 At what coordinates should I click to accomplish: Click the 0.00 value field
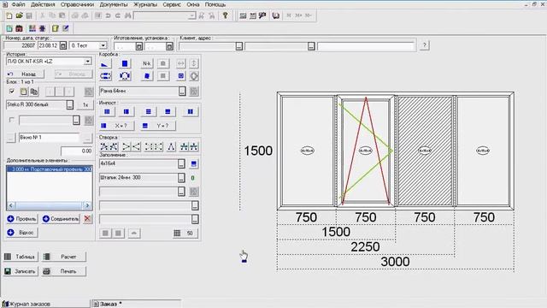pyautogui.click(x=76, y=151)
